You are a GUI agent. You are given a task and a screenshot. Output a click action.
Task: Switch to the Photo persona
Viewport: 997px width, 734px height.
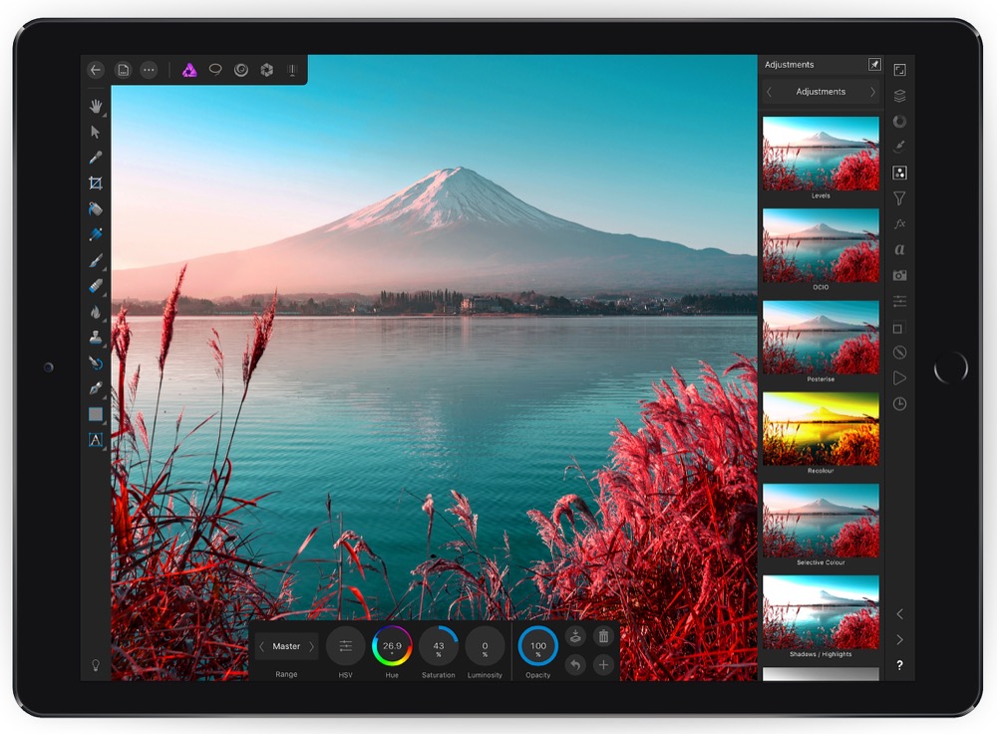[188, 70]
